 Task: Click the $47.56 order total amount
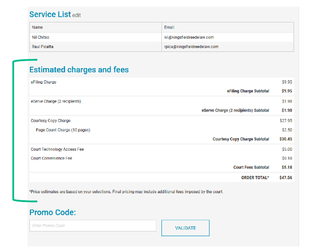pos(286,178)
